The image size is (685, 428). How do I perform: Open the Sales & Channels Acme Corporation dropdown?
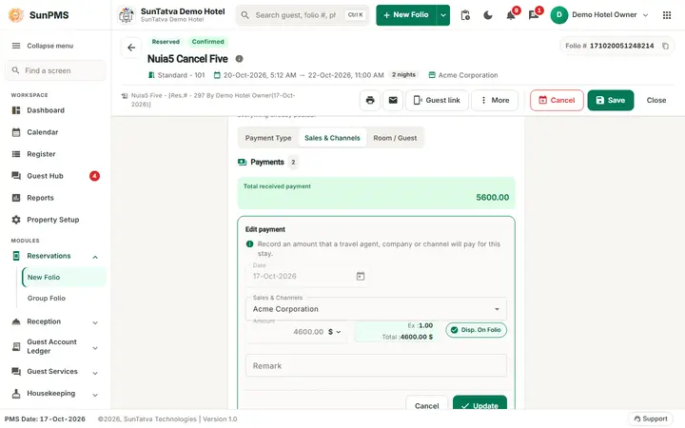tap(376, 309)
